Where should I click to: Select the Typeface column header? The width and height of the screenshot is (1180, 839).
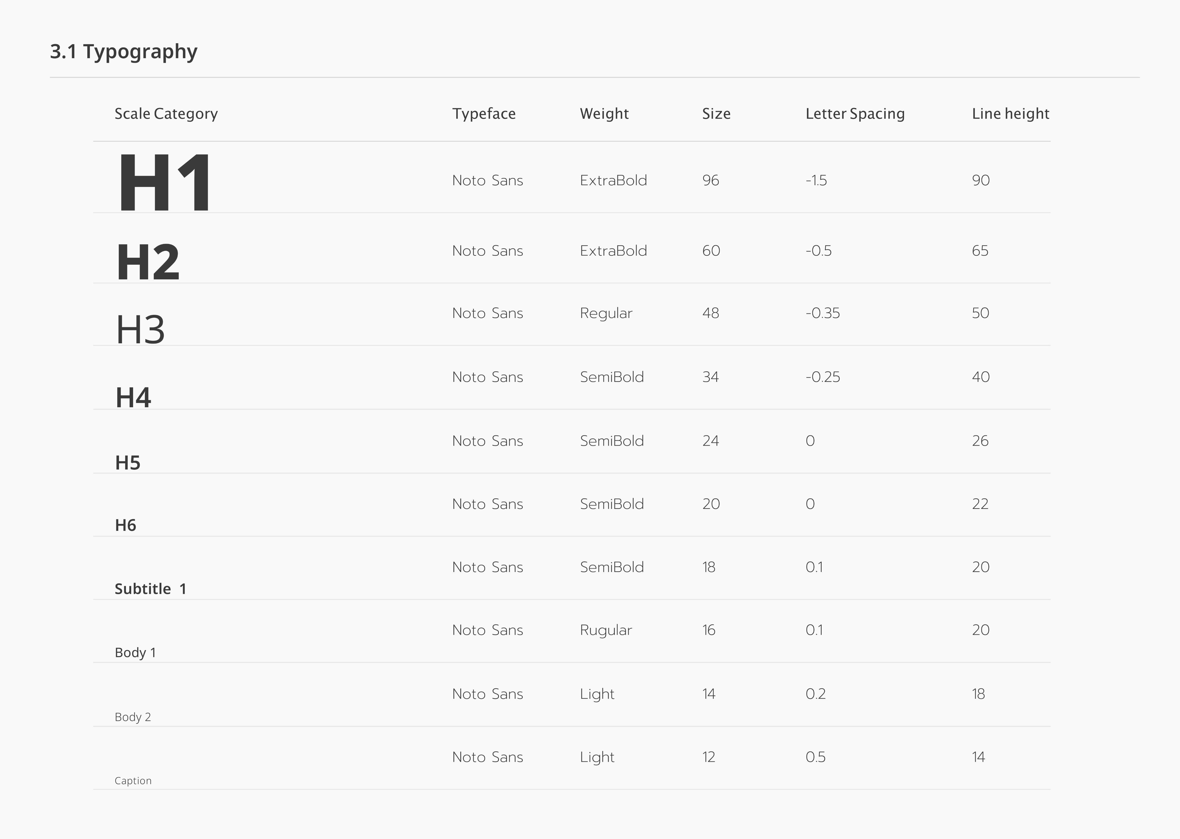point(484,114)
